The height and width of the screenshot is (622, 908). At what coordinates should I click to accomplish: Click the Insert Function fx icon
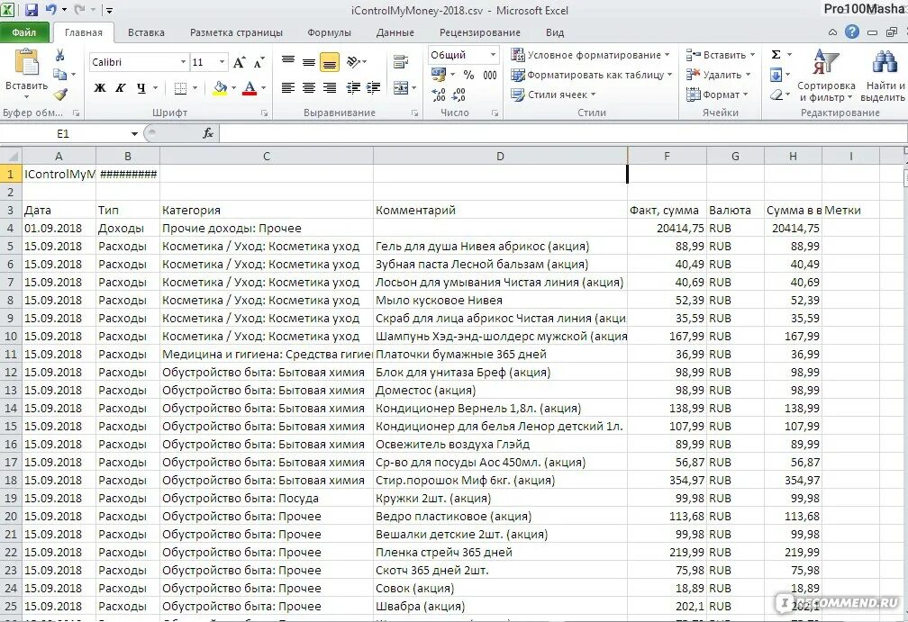208,133
